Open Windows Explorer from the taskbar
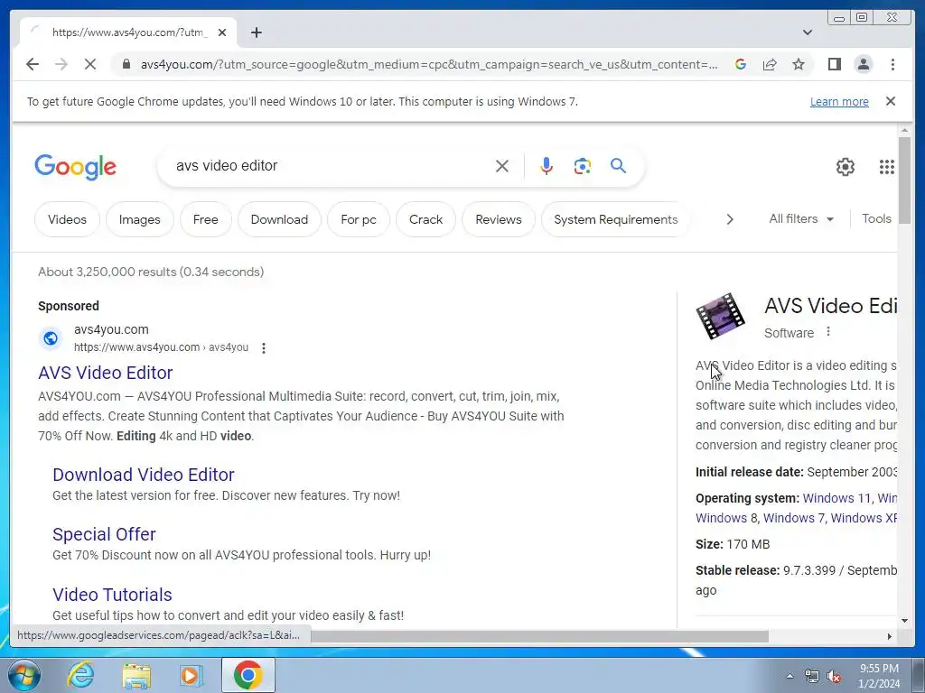 (136, 675)
